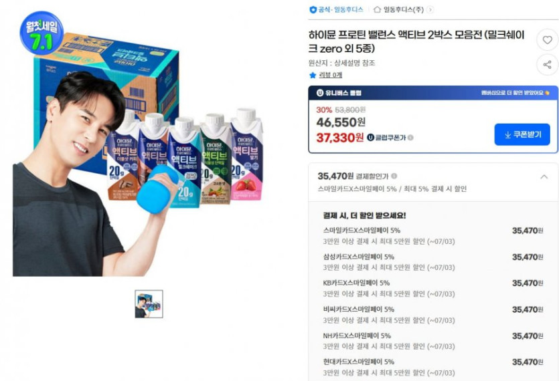Click the blue official shield badge icon

(x=313, y=9)
